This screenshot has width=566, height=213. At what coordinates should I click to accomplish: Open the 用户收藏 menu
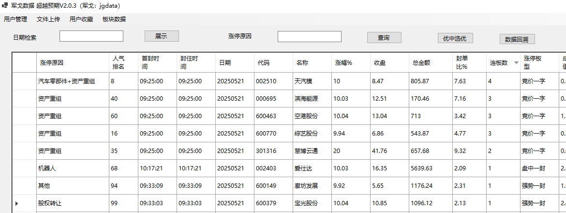point(81,19)
